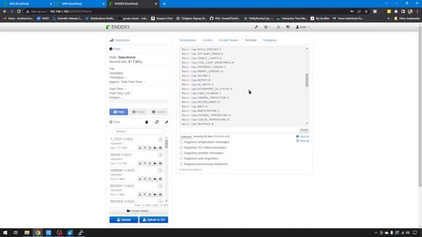Switch to the Temperature tab
This screenshot has width=422, height=237.
(x=188, y=40)
